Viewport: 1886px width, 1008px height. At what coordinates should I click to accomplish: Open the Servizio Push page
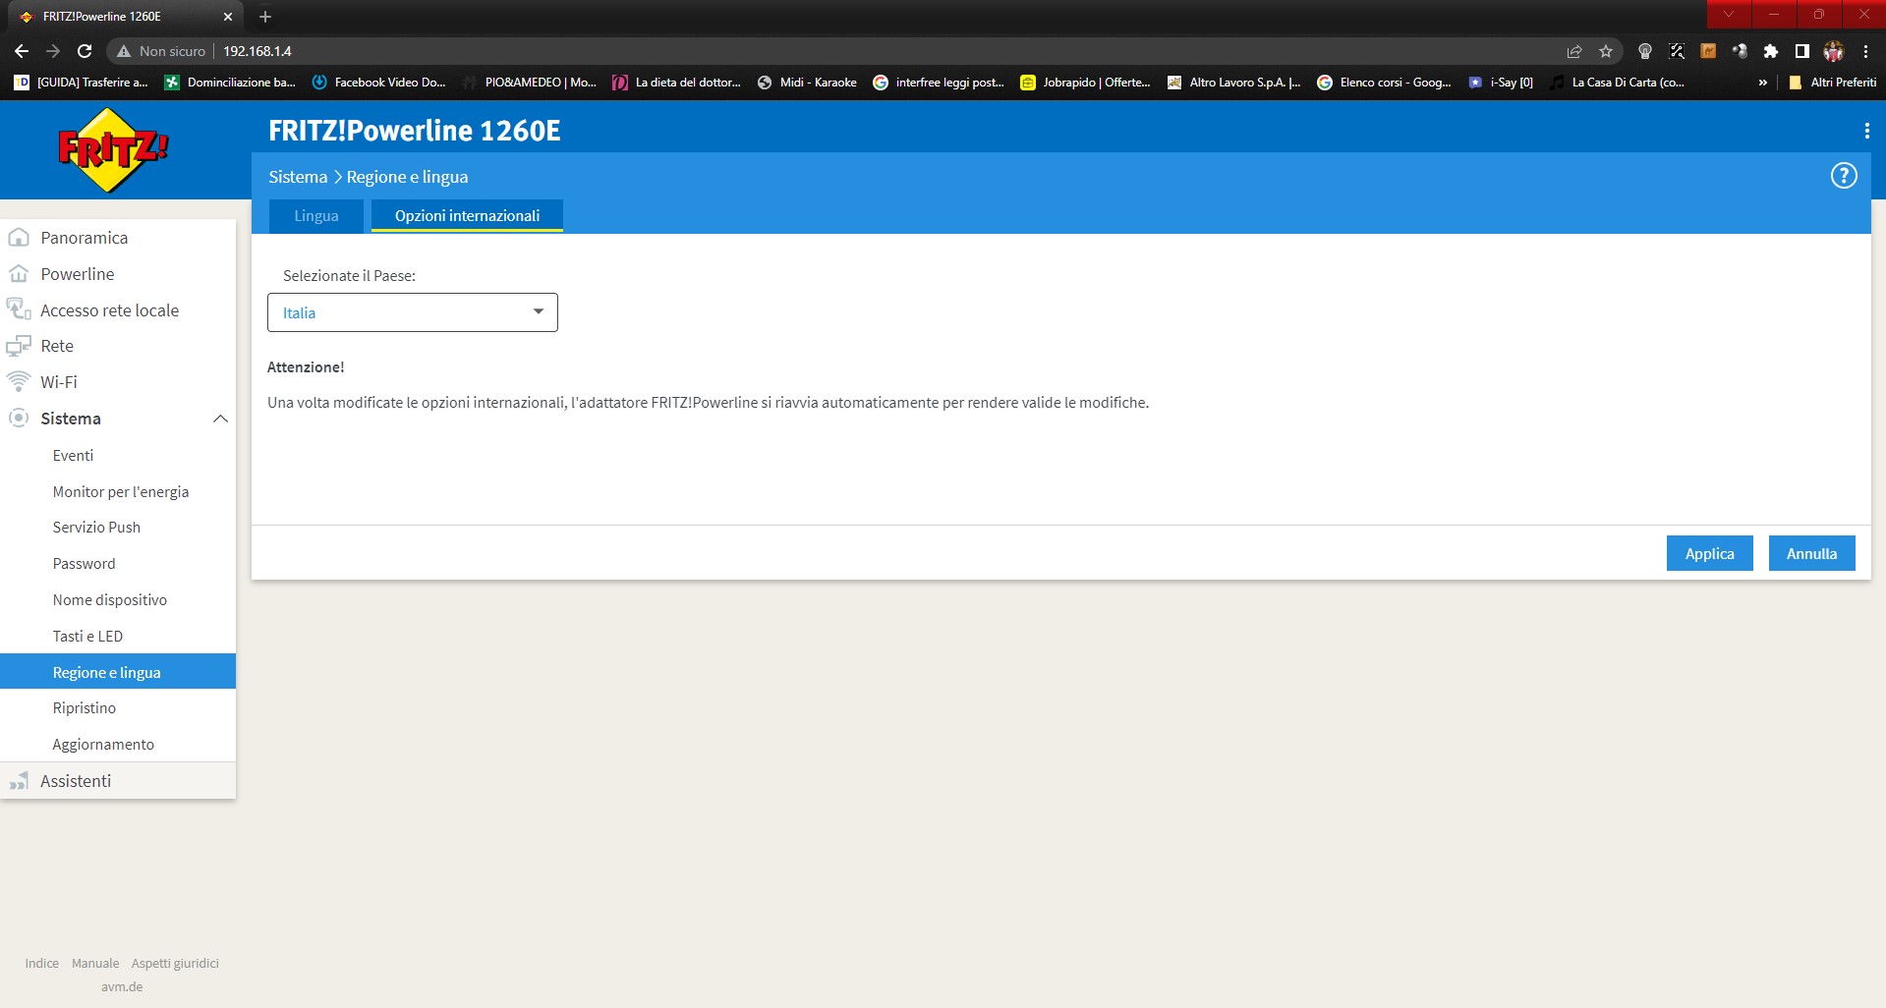click(96, 528)
